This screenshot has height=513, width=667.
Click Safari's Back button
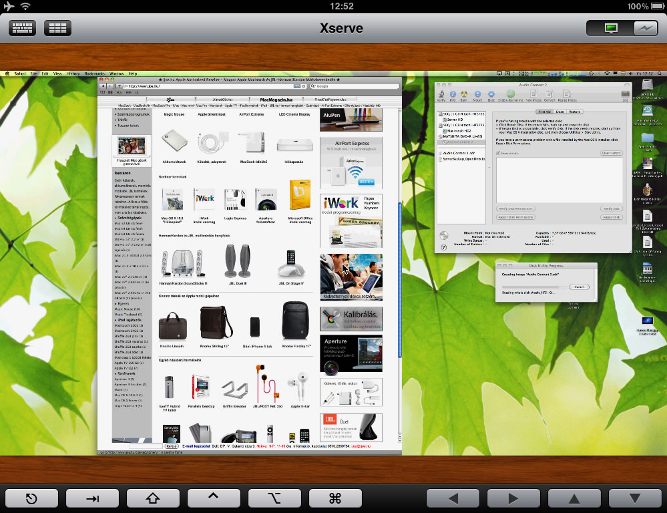[102, 86]
